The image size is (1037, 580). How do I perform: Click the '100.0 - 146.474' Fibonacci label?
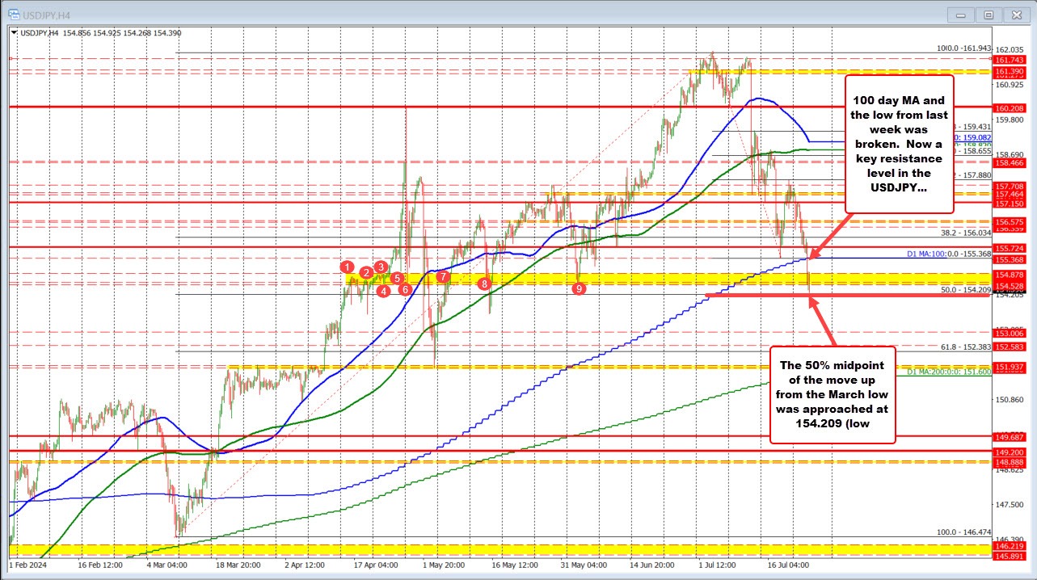(x=963, y=532)
